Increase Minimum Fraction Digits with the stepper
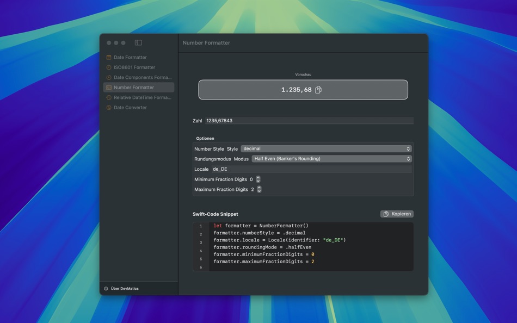 point(257,177)
